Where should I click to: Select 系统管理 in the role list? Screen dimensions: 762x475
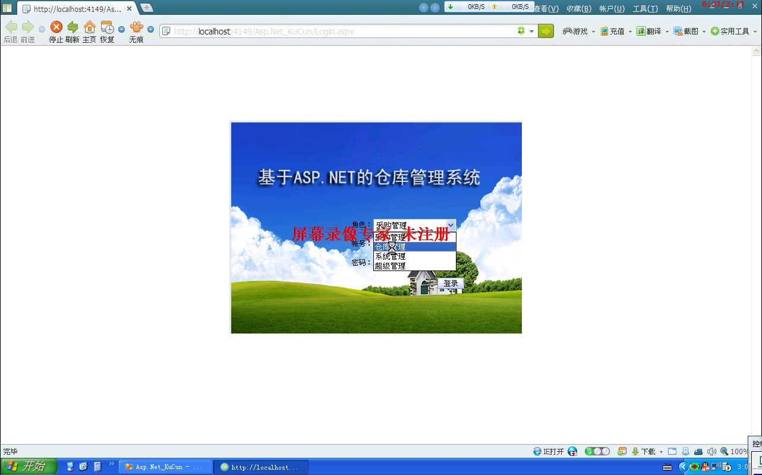coord(415,256)
